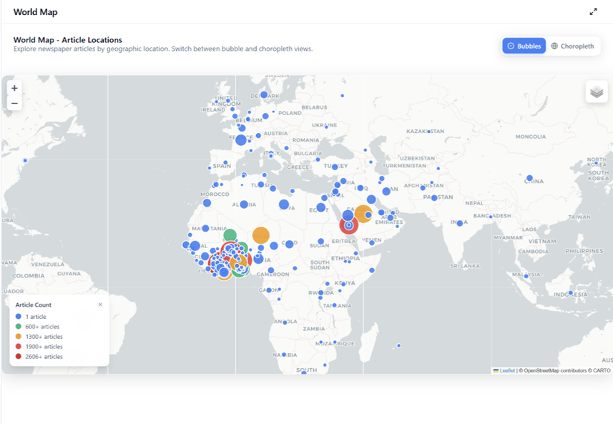
Task: Select the blue bubble over Malaysia
Action: [526, 276]
